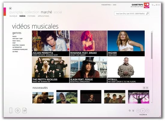This screenshot has height=121, width=165.
Task: Open the Higher Taio Cruz video tile
Action: [x=126, y=43]
